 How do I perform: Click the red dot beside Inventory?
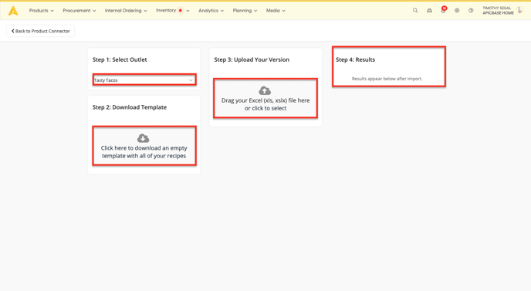coord(181,11)
